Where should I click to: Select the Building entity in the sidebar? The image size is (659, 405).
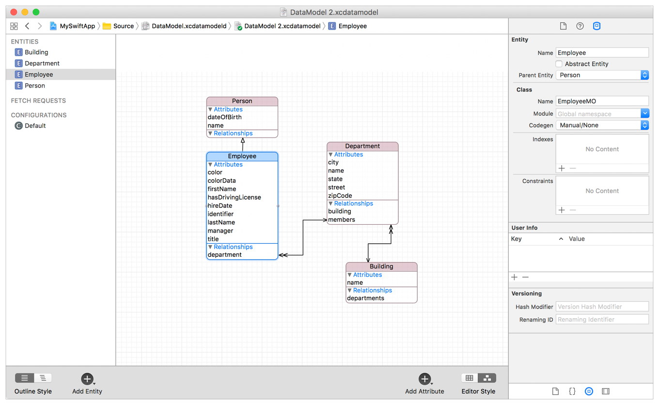click(36, 52)
